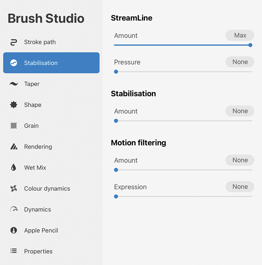Screen dimensions: 262x265
Task: Click the StreamLine section heading
Action: click(132, 18)
